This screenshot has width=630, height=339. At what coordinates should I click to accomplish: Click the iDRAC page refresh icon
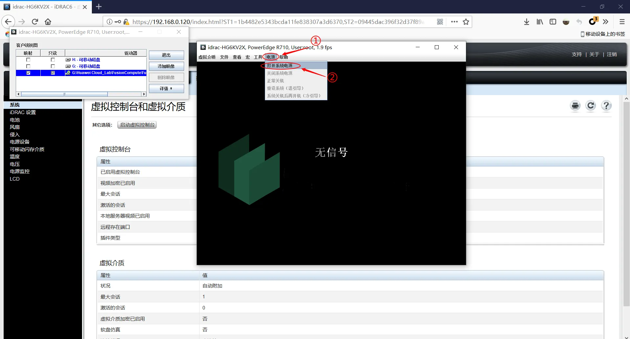coord(591,106)
